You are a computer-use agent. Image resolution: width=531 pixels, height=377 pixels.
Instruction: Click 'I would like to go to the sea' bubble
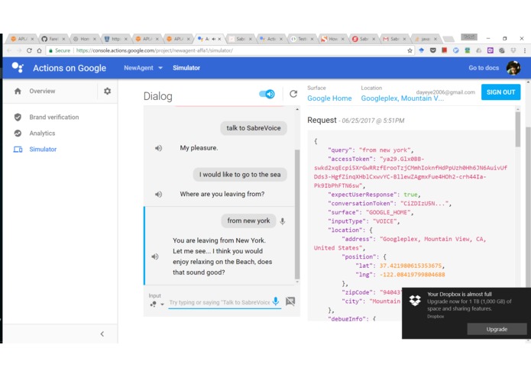point(240,175)
